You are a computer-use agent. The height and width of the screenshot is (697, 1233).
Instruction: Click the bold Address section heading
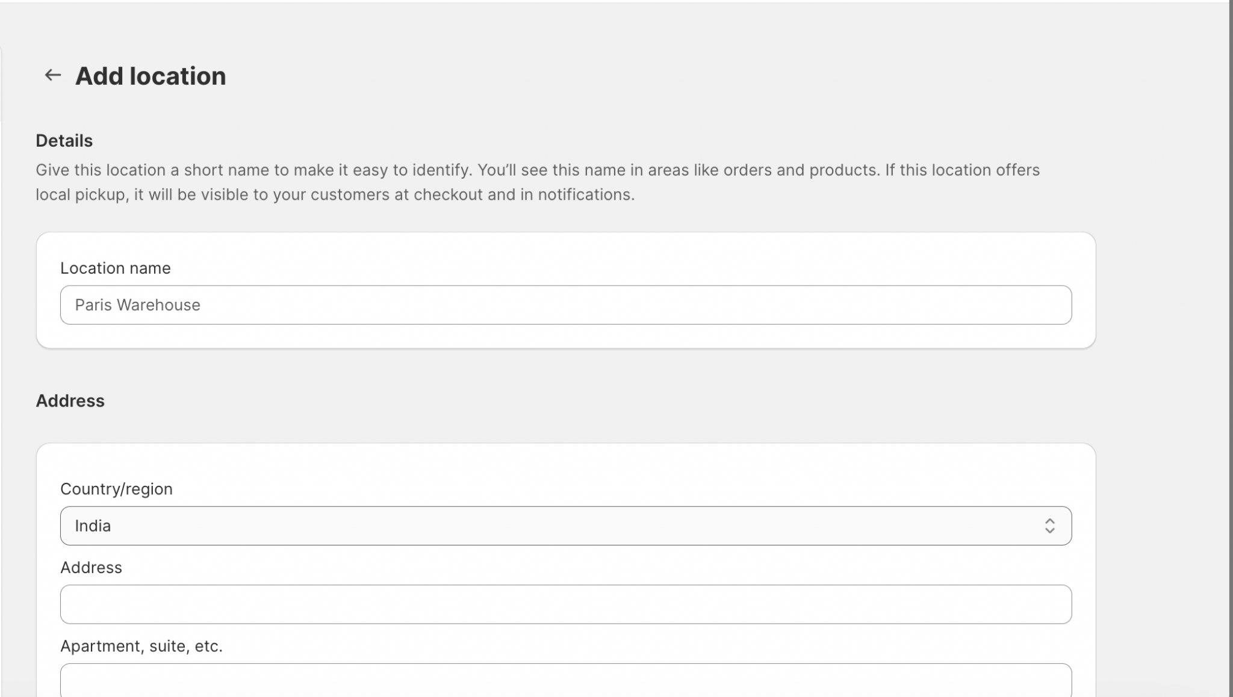click(70, 401)
